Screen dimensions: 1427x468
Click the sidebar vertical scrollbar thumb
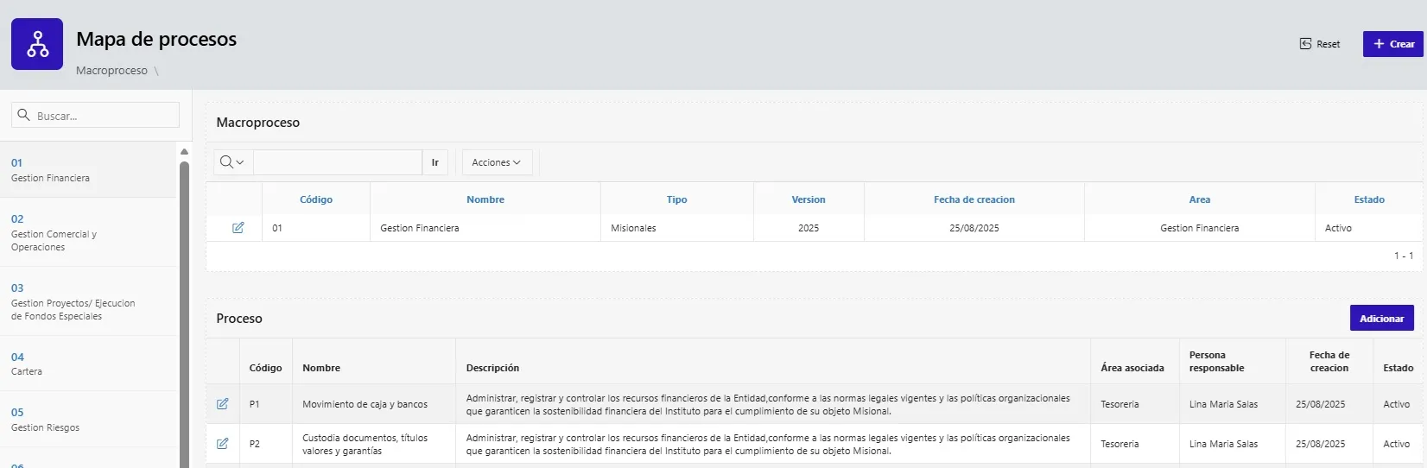184,314
